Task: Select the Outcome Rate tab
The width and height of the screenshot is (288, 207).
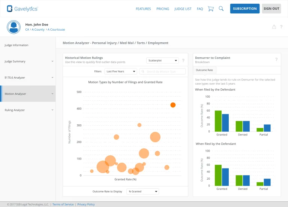Action: pos(204,70)
